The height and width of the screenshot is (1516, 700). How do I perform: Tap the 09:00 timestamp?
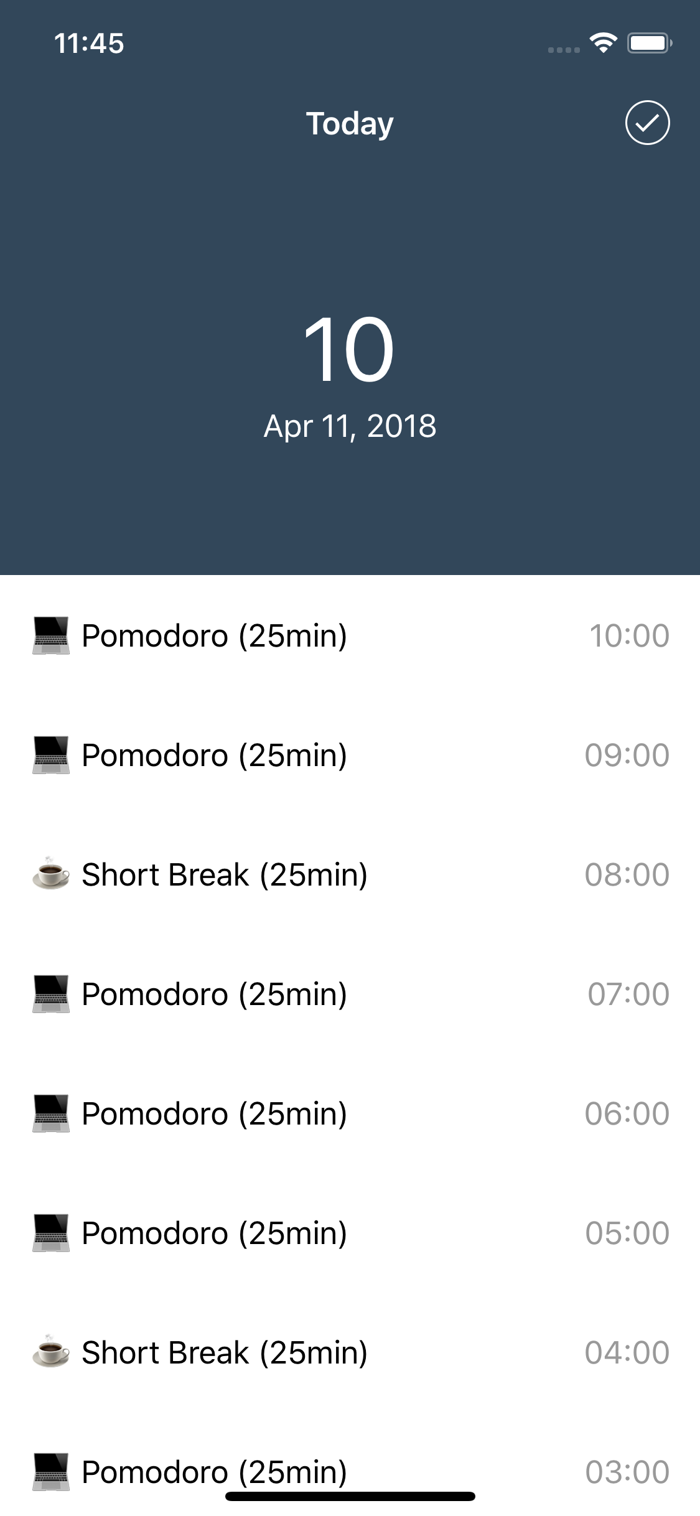point(627,755)
